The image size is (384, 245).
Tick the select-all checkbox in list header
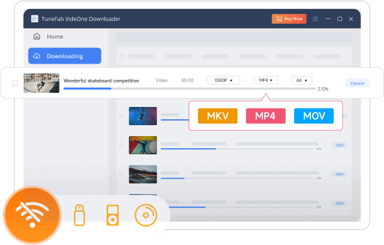pyautogui.click(x=121, y=56)
